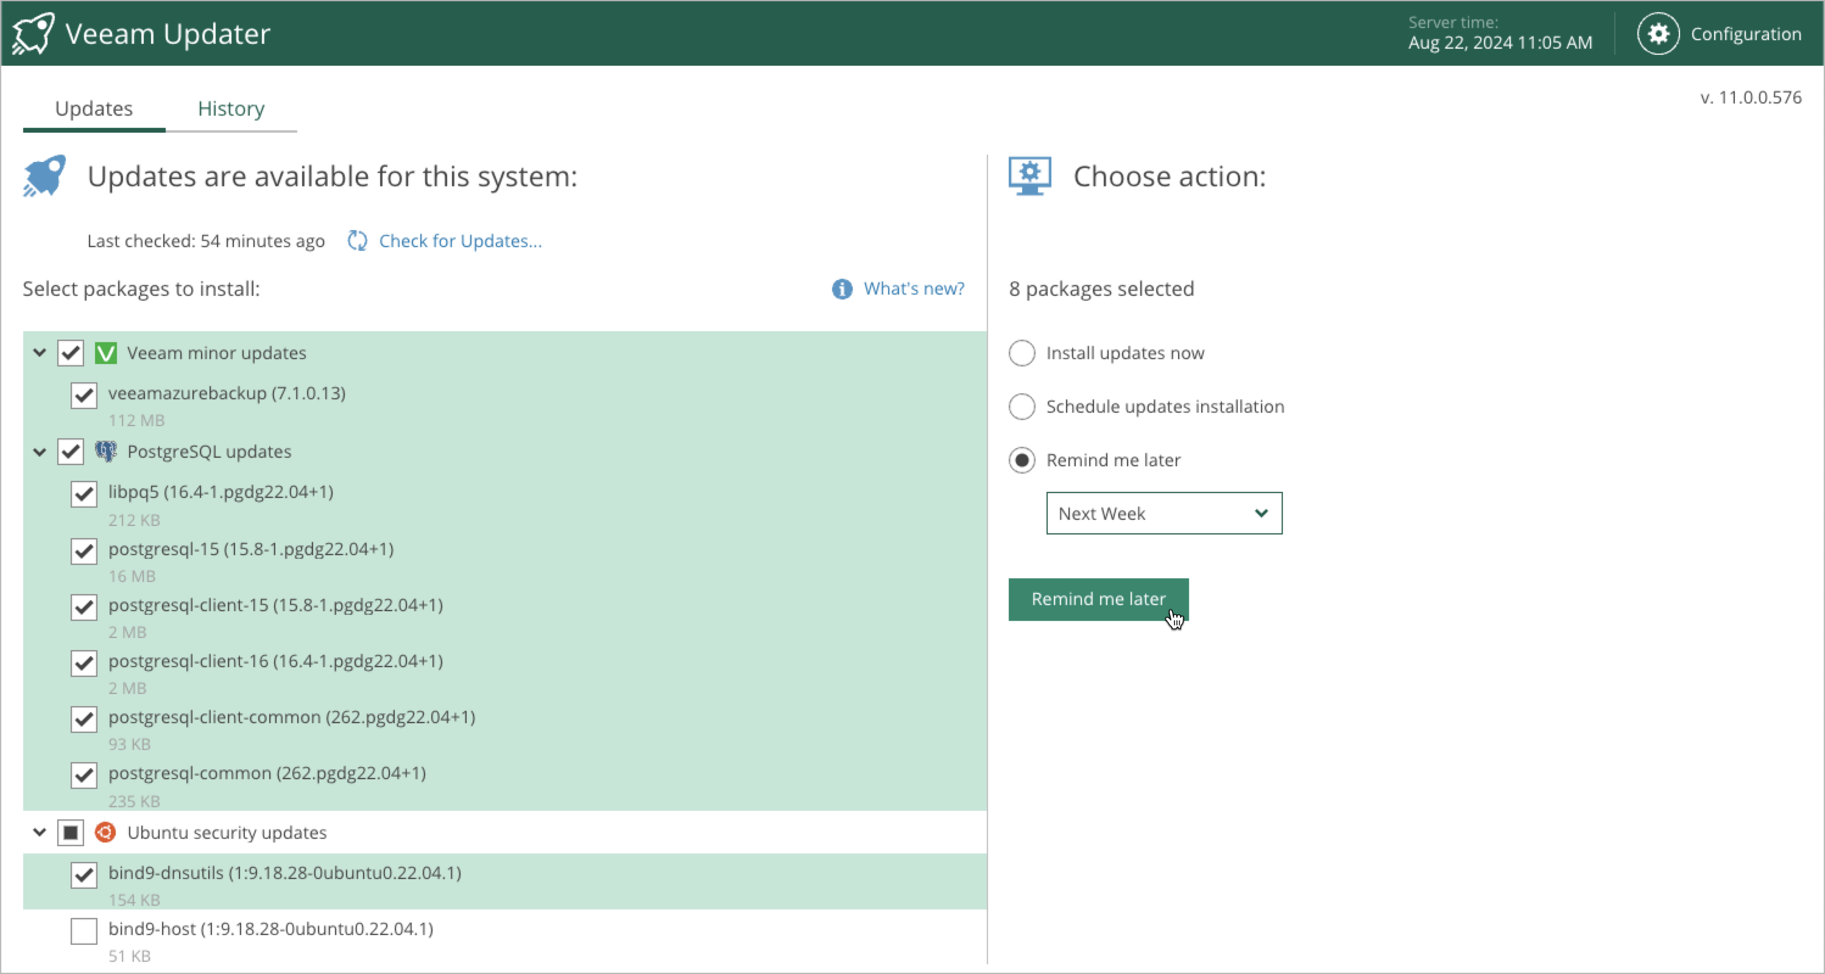Screen dimensions: 1825x974
Task: Choose Schedule updates installation option
Action: (x=1022, y=406)
